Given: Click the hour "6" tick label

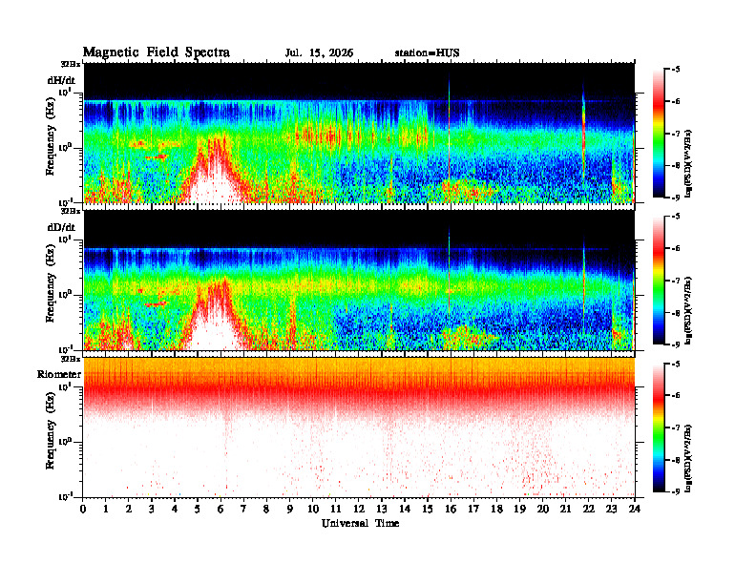Looking at the screenshot, I should (x=220, y=509).
